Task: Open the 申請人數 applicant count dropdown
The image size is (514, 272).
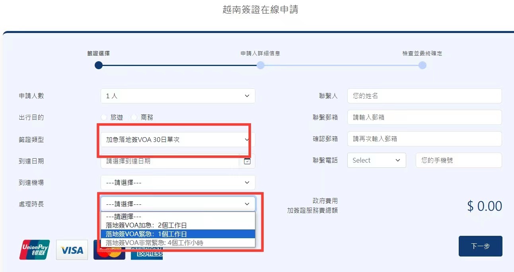Action: tap(177, 96)
